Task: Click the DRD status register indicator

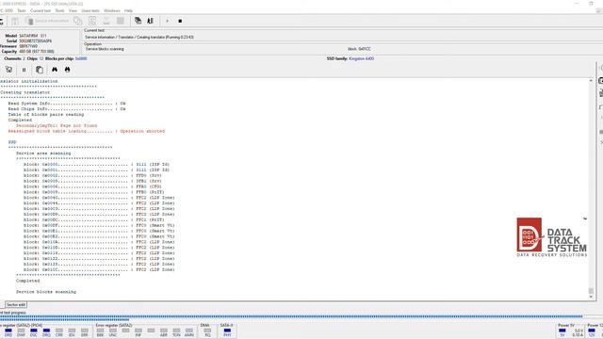Action: (x=8, y=331)
